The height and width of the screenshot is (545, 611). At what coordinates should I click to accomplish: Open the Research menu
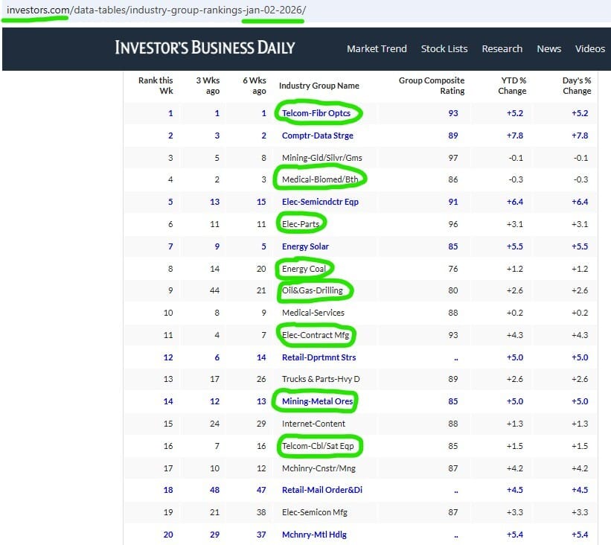(x=502, y=48)
